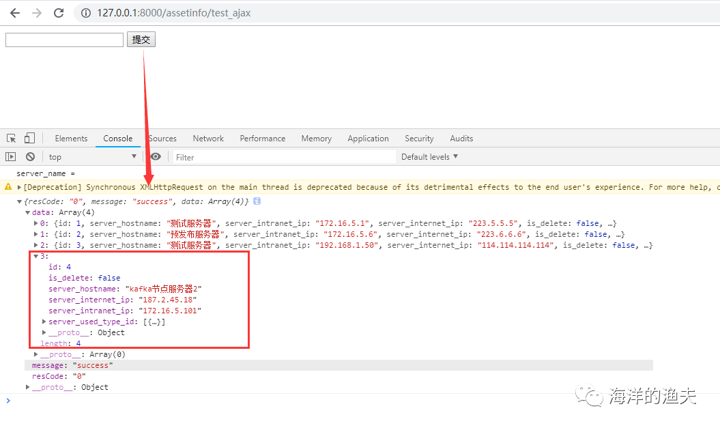Screen dimensions: 720x428
Task: Expand the Deprecation warning message
Action: click(x=19, y=187)
